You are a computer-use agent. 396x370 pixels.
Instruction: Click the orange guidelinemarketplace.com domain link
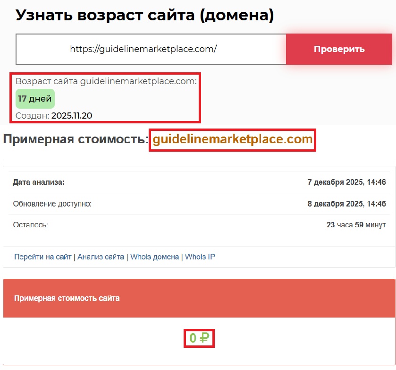pos(232,140)
